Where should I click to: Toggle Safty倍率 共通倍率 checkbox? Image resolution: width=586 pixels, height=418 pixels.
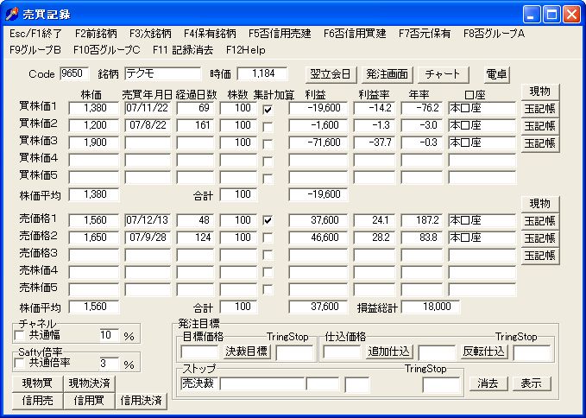coord(21,364)
